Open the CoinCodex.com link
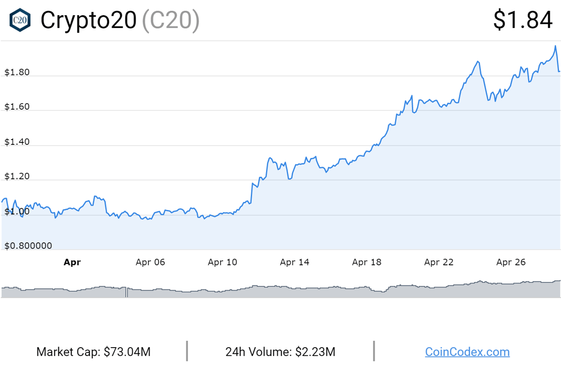The width and height of the screenshot is (561, 376). coord(467,352)
